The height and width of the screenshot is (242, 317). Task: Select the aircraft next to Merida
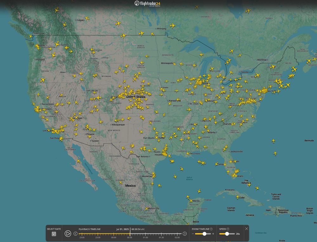pos(191,201)
